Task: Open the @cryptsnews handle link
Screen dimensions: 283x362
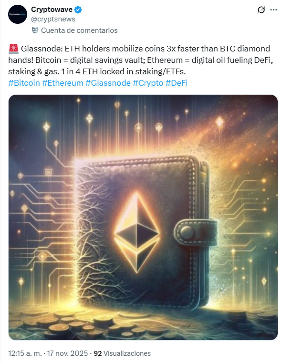Action: point(53,19)
